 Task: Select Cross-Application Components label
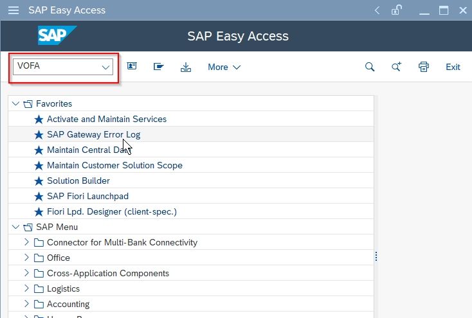[x=108, y=273]
